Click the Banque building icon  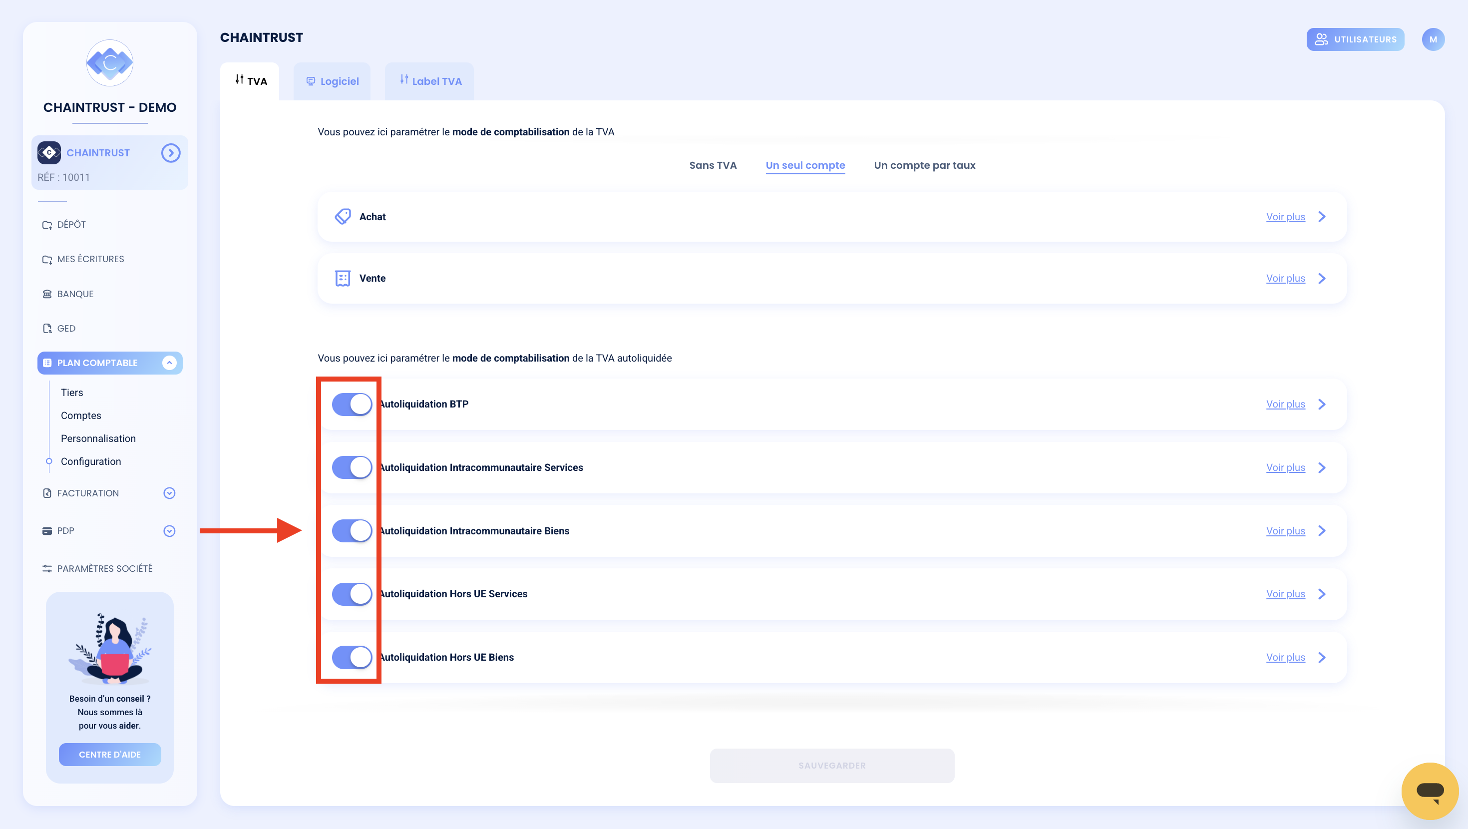[x=47, y=294]
